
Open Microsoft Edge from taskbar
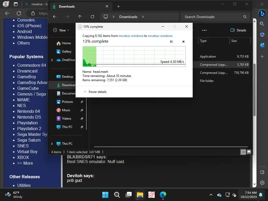point(163,195)
